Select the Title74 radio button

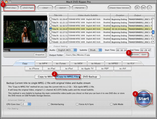click(x=51, y=22)
